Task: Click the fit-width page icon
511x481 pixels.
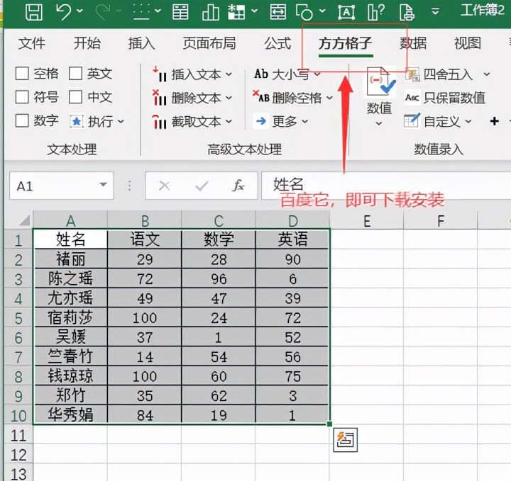Action: click(278, 12)
